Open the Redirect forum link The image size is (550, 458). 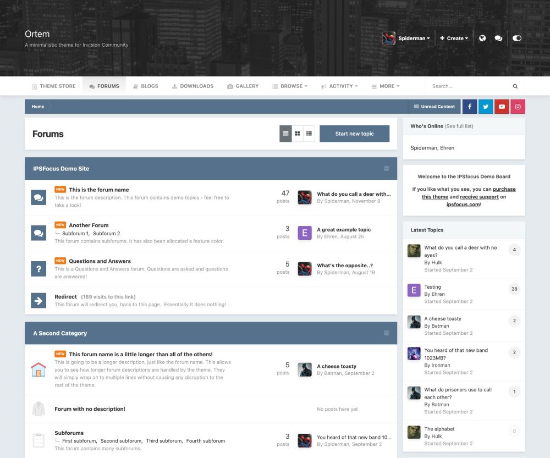[x=65, y=297]
